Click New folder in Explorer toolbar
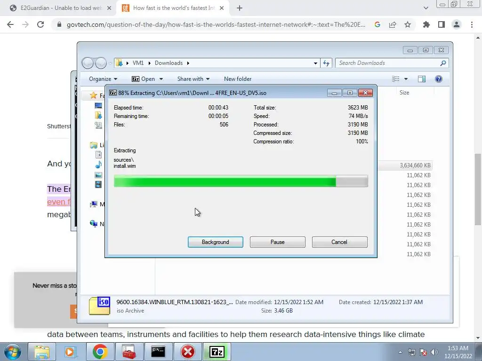Image resolution: width=482 pixels, height=361 pixels. (x=238, y=79)
